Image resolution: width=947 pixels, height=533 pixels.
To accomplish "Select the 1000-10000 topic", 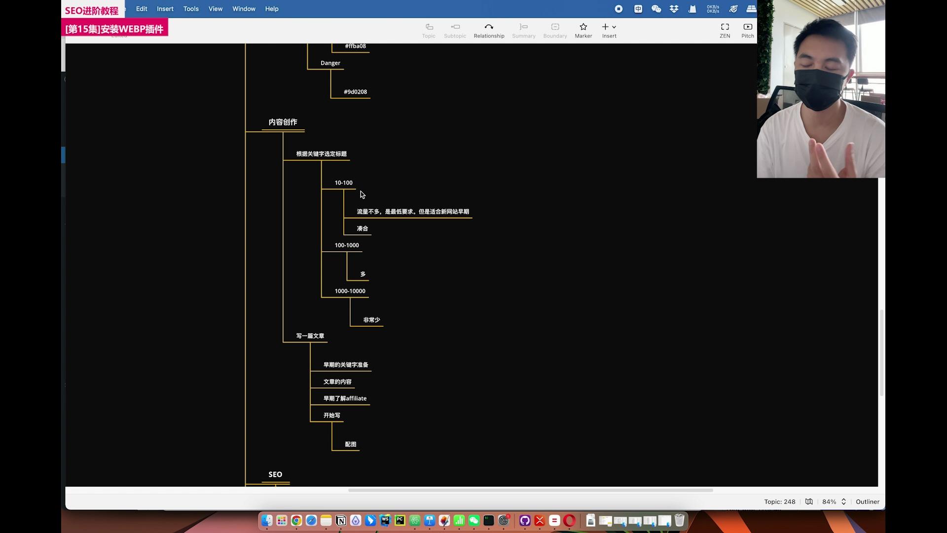I will click(x=350, y=291).
